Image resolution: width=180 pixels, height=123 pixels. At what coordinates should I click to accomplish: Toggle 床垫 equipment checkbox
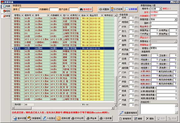coord(120,82)
